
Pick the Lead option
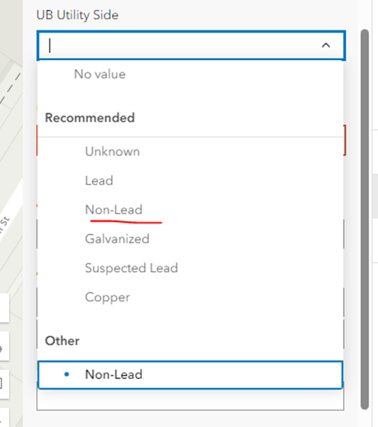[99, 181]
